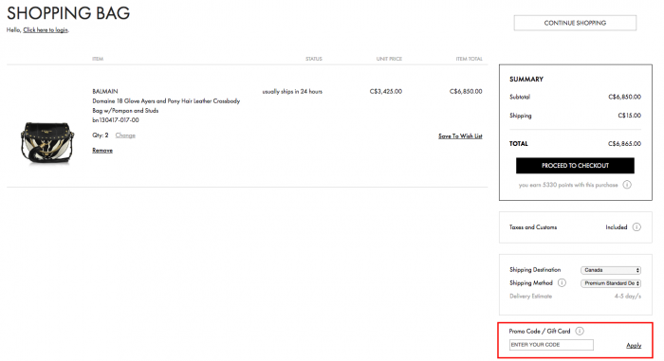Click the 'Included' taxes value
Screen dimensions: 664x361
(617, 227)
